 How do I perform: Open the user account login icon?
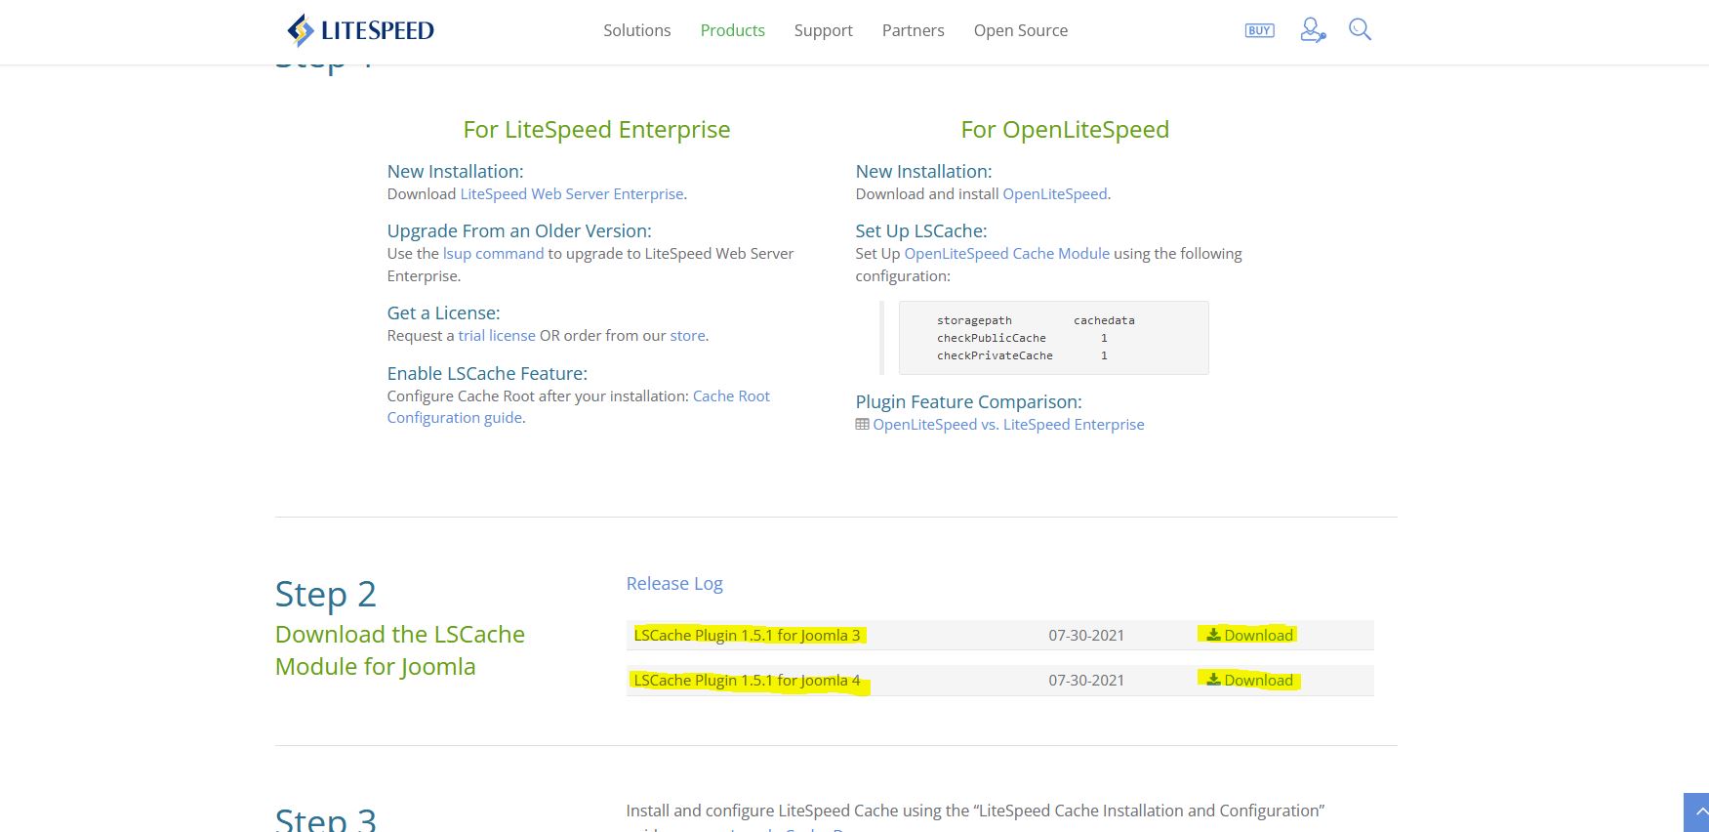point(1313,30)
